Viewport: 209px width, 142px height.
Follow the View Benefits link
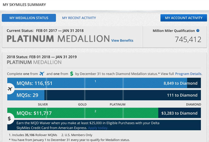point(122,40)
